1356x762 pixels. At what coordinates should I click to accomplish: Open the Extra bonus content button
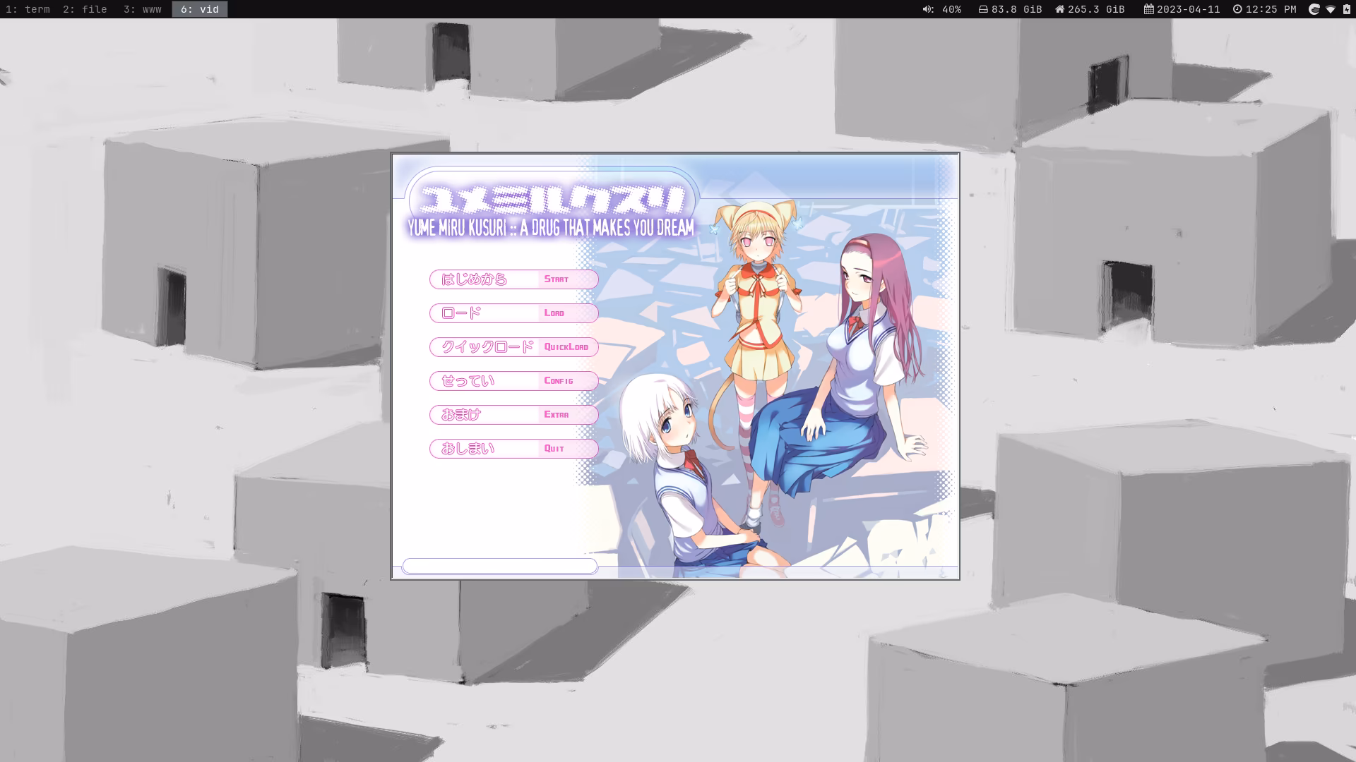pyautogui.click(x=513, y=415)
